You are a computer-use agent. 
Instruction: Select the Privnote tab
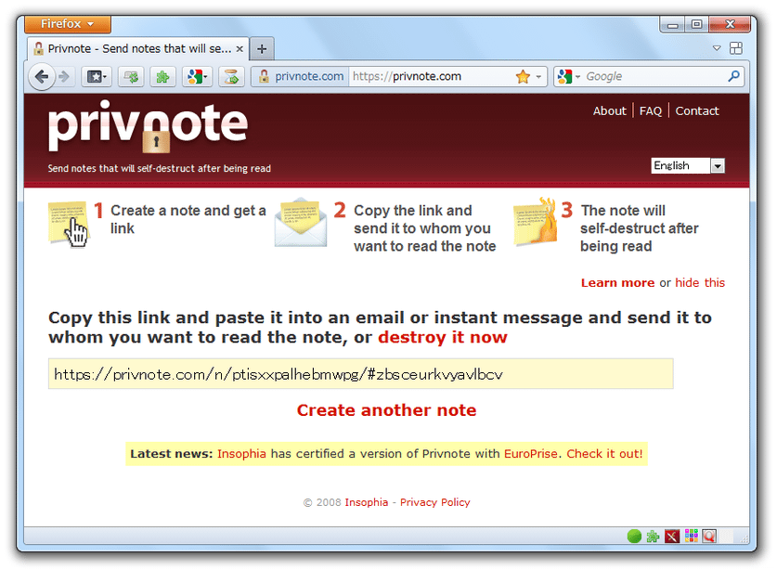(137, 48)
